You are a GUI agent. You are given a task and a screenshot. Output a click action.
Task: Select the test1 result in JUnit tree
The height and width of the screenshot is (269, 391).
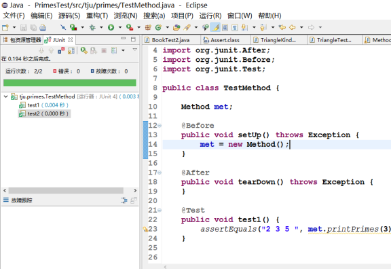pyautogui.click(x=43, y=105)
